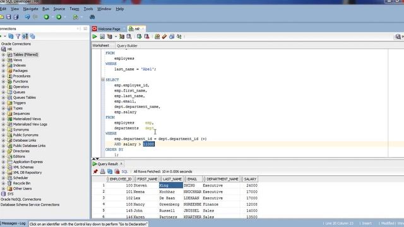Open the Source menu
This screenshot has height=227, width=404.
point(59,9)
